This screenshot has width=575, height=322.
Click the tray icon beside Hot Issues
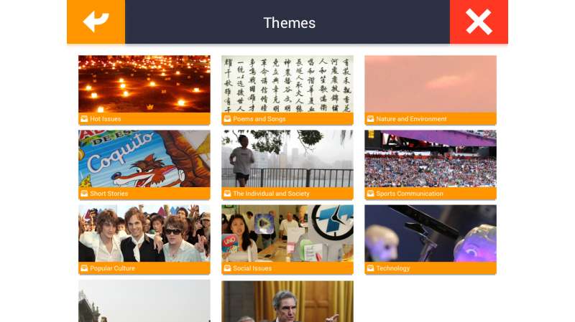[x=84, y=119]
